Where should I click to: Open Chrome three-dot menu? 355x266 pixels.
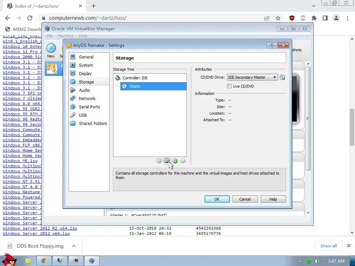(347, 18)
